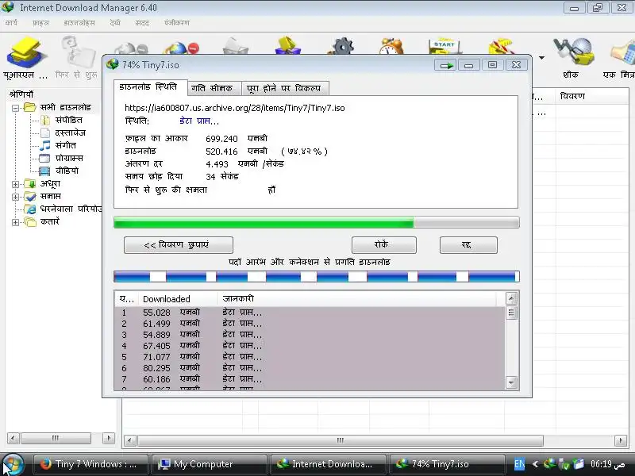
Task: Click the जानकारी info column header
Action: [x=356, y=299]
